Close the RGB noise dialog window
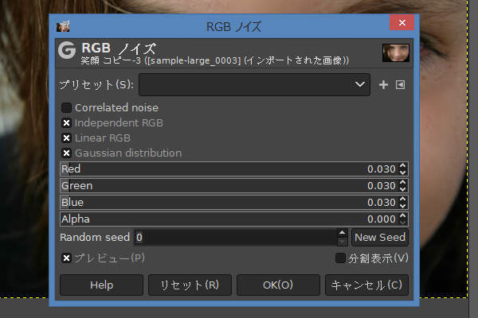This screenshot has height=318, width=478. 402,22
